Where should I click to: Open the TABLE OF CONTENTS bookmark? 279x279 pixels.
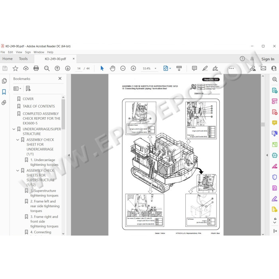point(39,106)
